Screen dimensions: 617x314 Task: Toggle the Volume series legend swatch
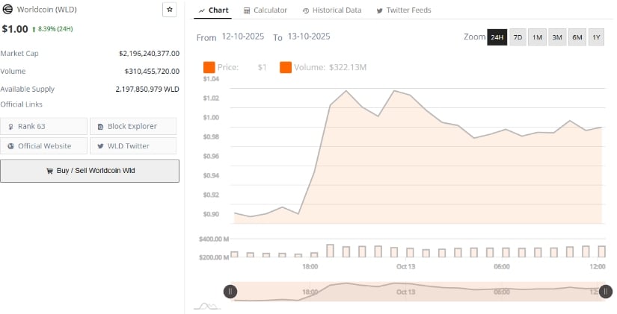click(x=286, y=68)
